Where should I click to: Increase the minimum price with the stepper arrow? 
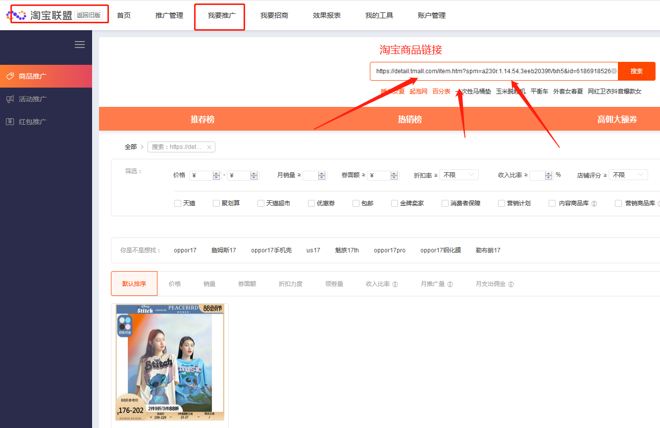pos(216,172)
